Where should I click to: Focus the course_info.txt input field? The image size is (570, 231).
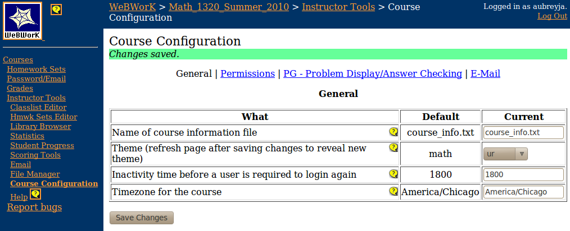click(x=523, y=132)
